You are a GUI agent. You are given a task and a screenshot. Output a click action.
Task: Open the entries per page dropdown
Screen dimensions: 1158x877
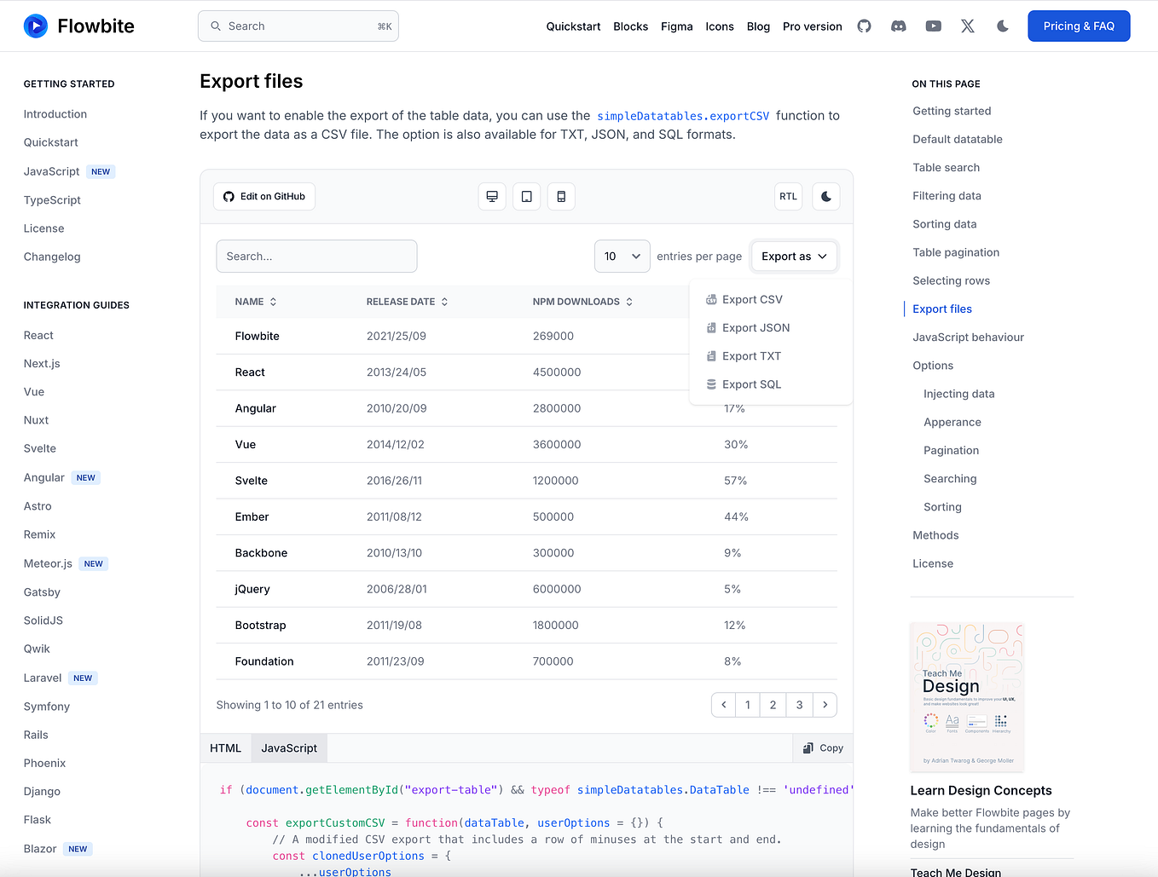click(x=622, y=256)
